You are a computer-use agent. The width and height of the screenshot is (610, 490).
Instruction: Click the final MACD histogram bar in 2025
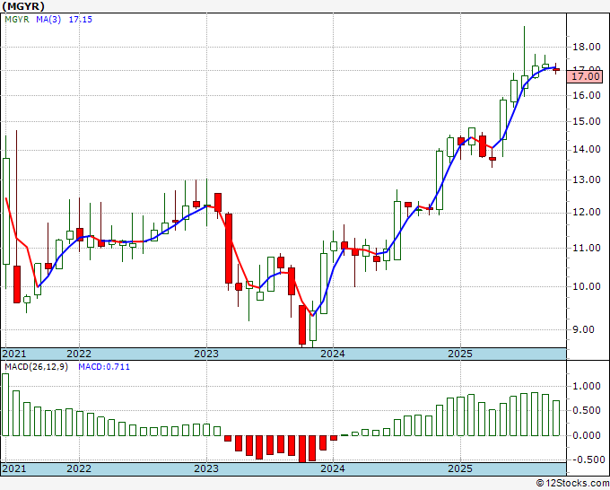[x=556, y=418]
